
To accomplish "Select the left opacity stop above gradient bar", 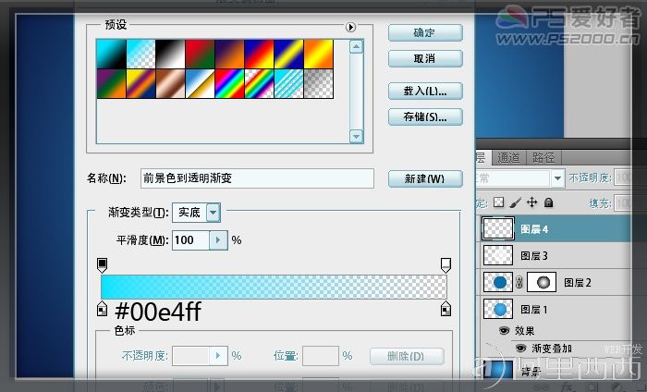I will (x=102, y=265).
